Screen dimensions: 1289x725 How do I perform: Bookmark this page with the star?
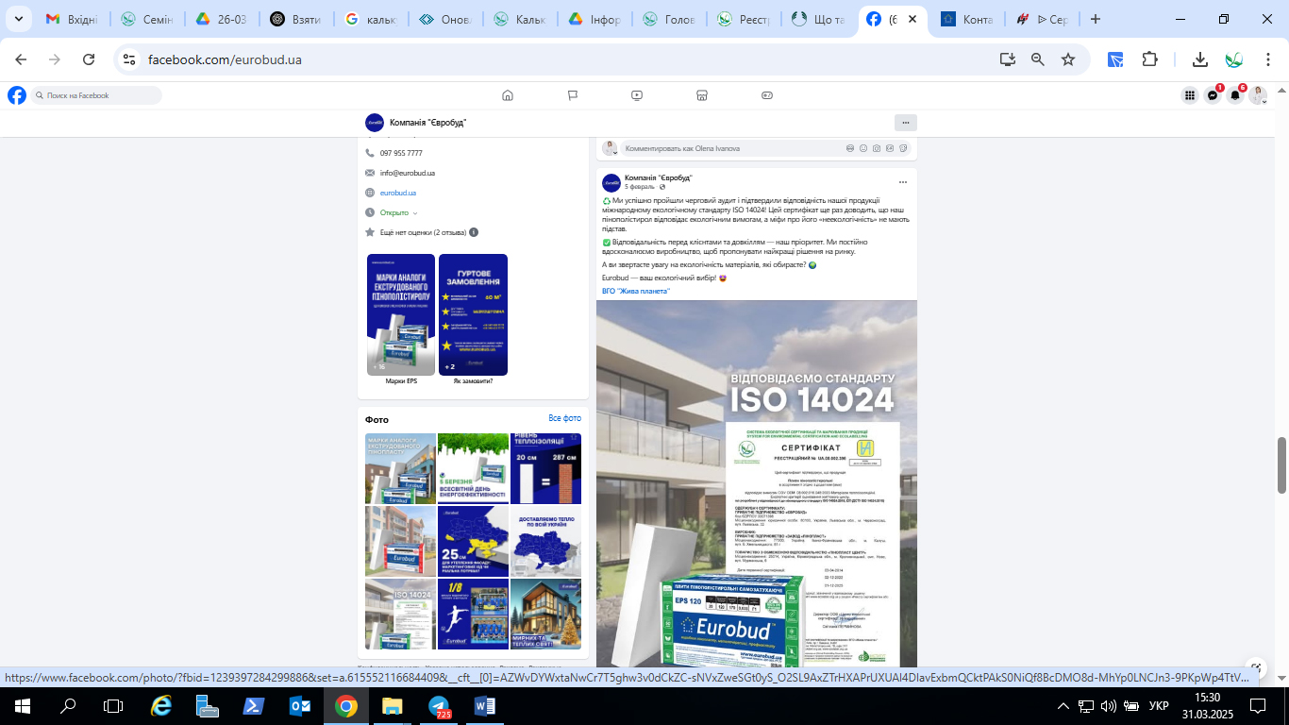pos(1068,59)
